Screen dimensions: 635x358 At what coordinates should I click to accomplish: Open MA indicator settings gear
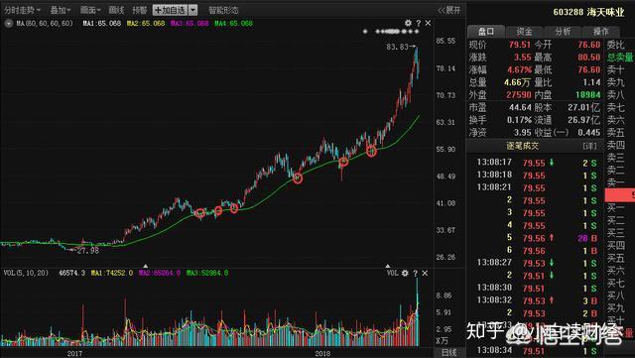pyautogui.click(x=408, y=23)
